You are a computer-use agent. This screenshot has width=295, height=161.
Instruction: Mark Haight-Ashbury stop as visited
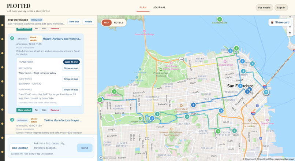tap(24, 110)
